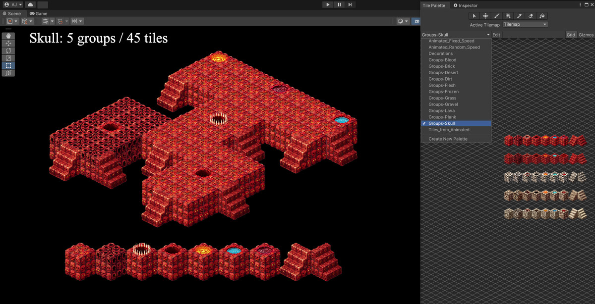Select the Box Fill tool
The height and width of the screenshot is (304, 595).
click(508, 16)
